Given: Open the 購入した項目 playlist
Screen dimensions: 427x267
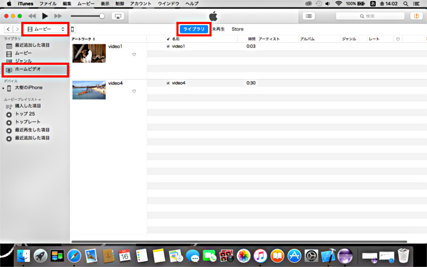Looking at the screenshot, I should click(x=28, y=106).
